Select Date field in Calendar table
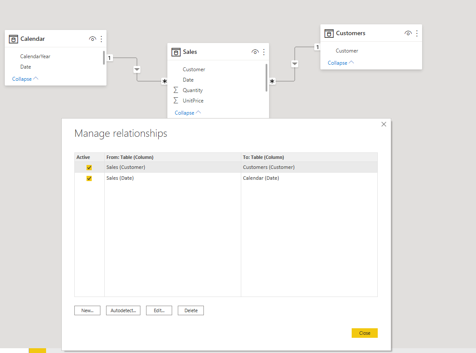 click(26, 67)
